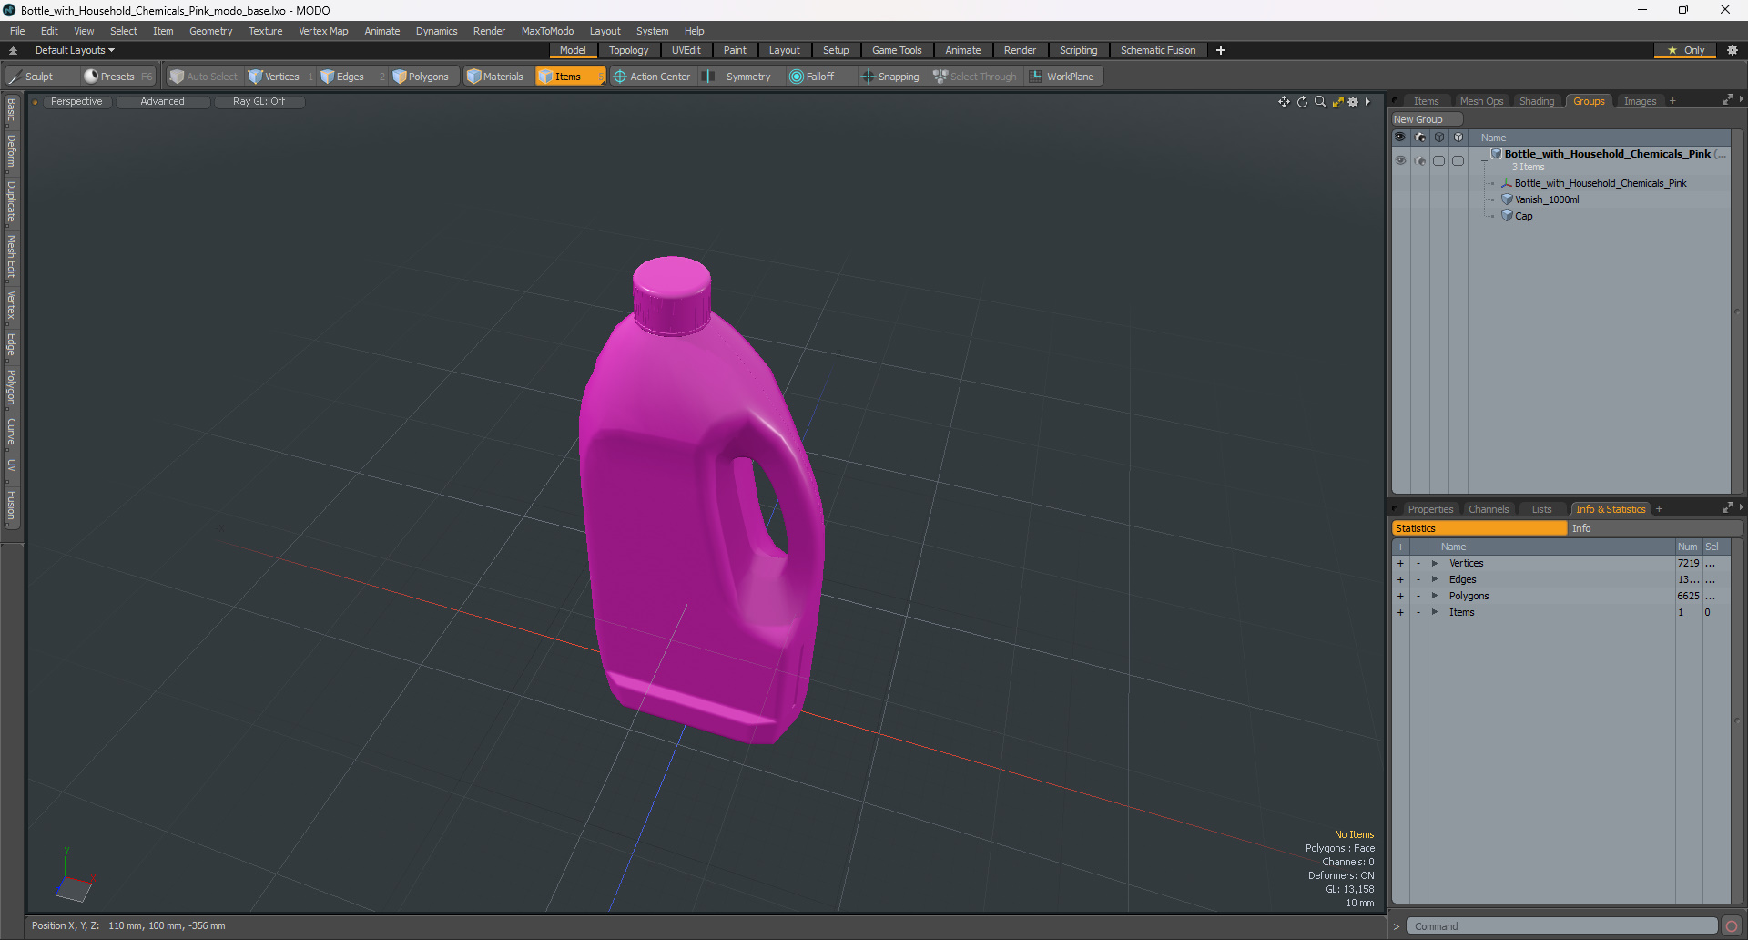Open the Geometry menu
1748x940 pixels.
click(x=210, y=31)
